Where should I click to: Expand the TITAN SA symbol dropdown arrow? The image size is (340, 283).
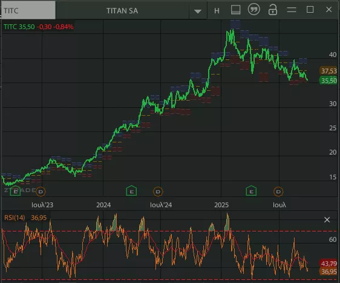tap(198, 12)
